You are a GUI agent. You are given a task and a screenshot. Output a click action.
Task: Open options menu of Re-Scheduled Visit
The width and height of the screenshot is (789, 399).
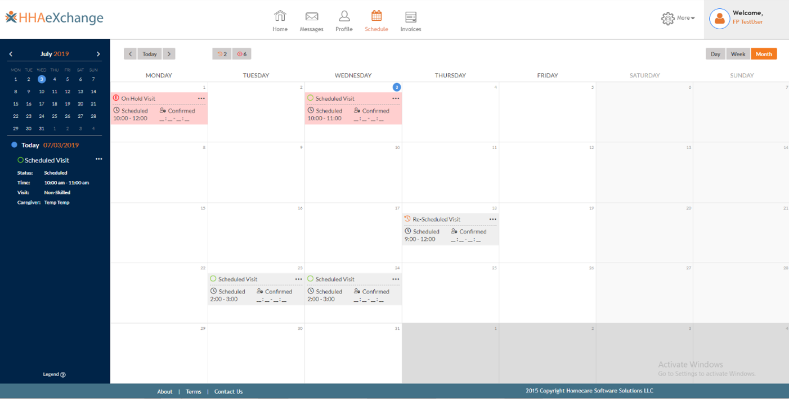click(493, 219)
